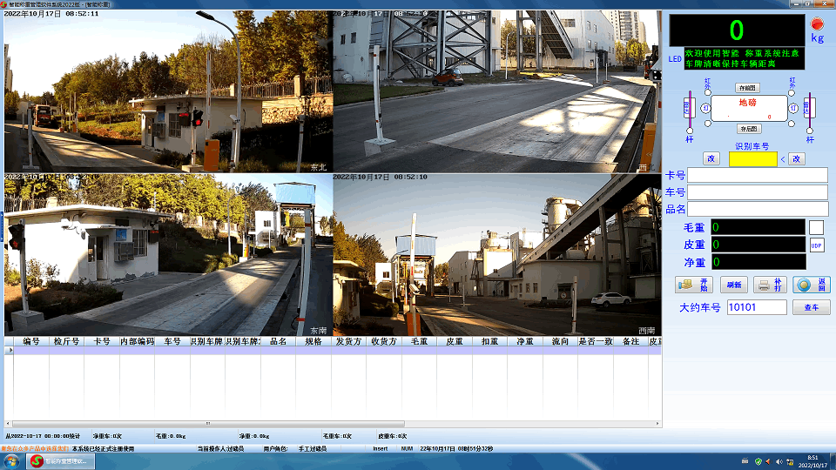Image resolution: width=836 pixels, height=470 pixels.
Task: Click the left 灯 light circle indicator
Action: pos(707,108)
